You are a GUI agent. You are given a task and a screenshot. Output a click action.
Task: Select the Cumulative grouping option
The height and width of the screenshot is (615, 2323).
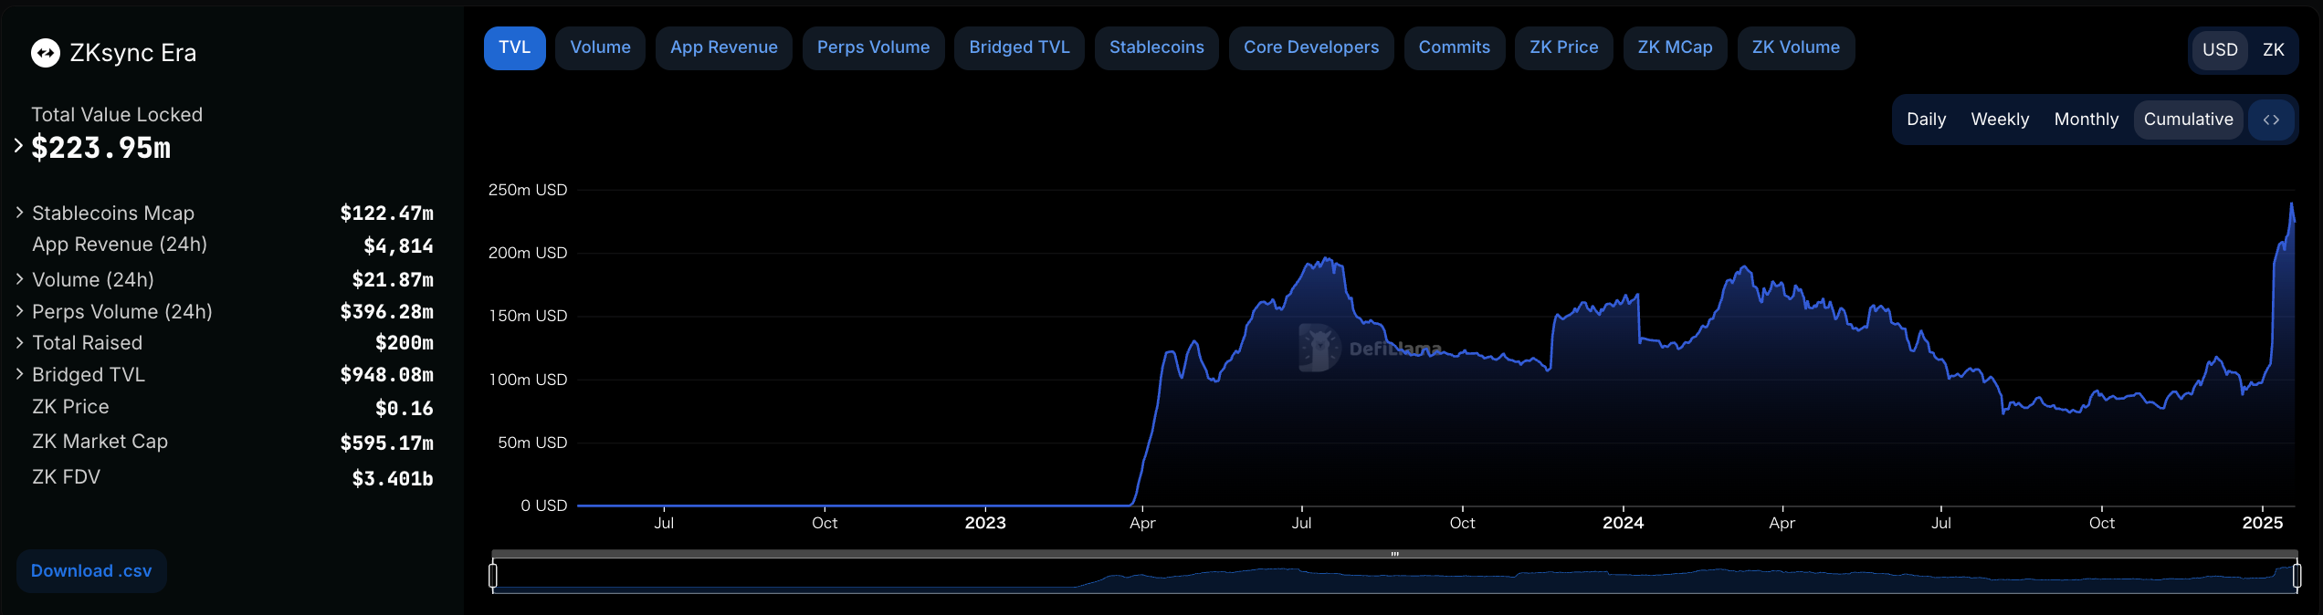[x=2188, y=120]
